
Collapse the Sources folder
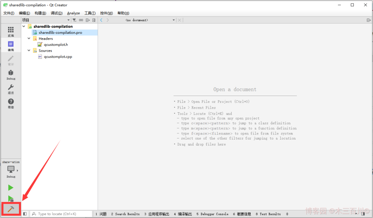point(29,51)
